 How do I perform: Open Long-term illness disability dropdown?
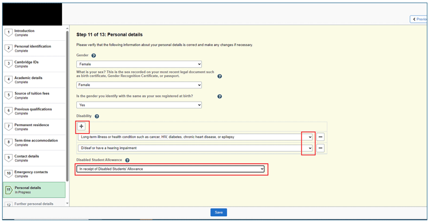[x=196, y=137]
